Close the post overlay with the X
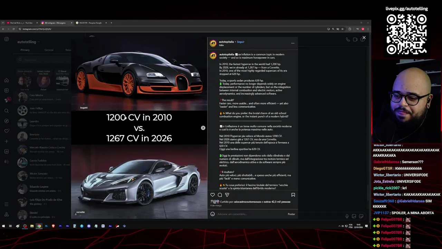 coord(364,38)
